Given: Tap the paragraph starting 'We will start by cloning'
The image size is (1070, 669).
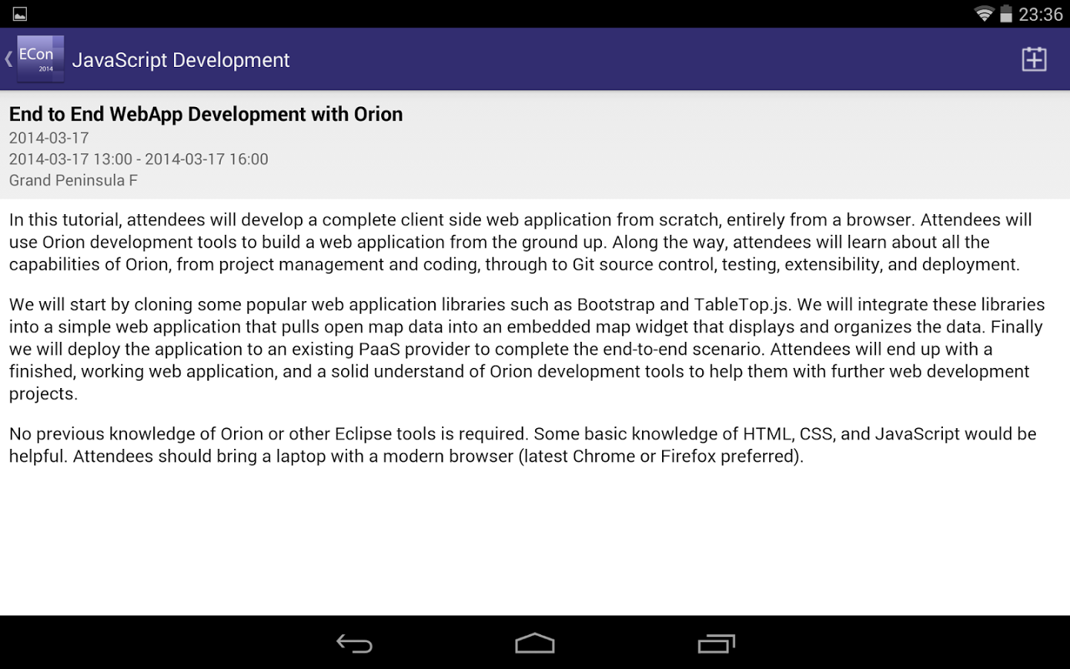Looking at the screenshot, I should 527,349.
